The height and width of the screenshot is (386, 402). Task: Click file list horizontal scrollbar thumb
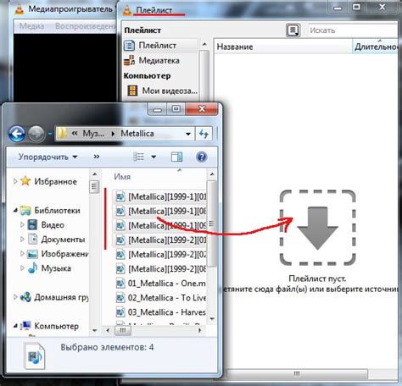pos(123,330)
